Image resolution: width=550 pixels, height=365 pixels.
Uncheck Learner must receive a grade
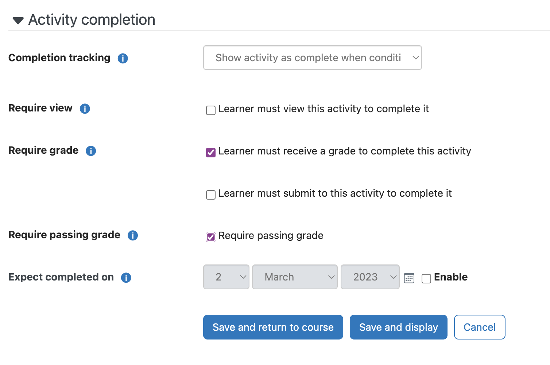point(211,152)
